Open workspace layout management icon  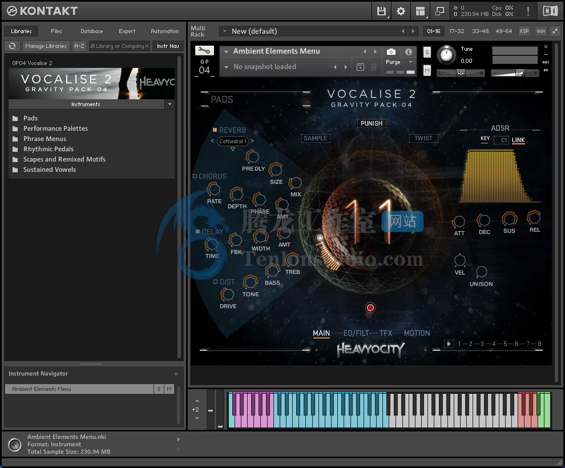(420, 11)
